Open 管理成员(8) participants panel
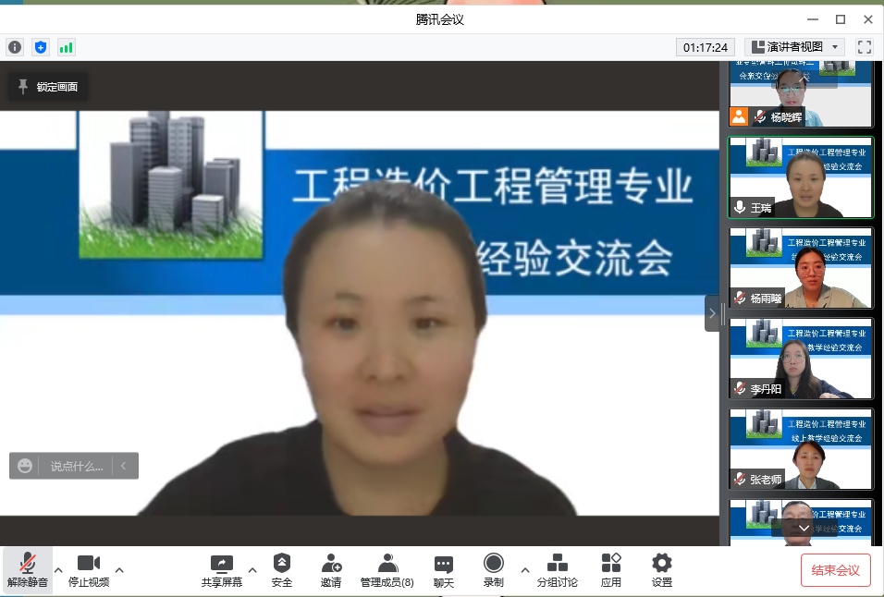Viewport: 884px width, 597px height. point(387,569)
